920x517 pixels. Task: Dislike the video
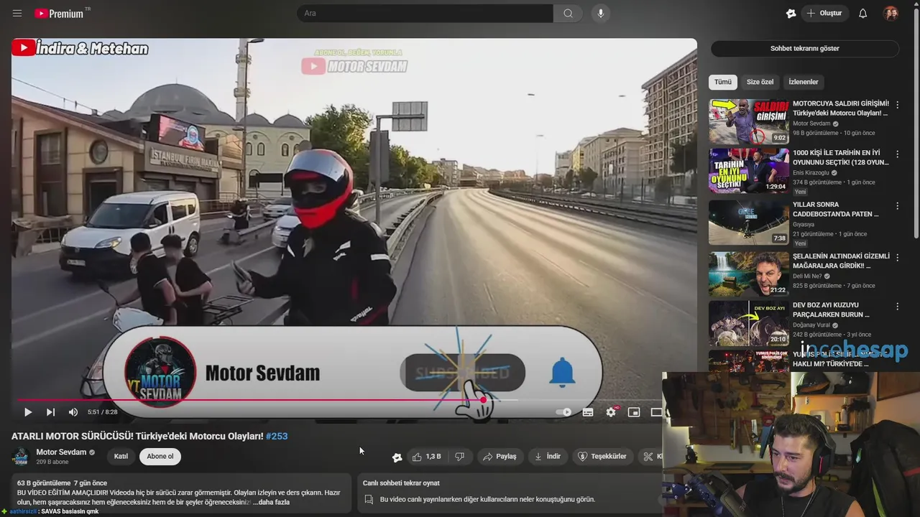460,457
